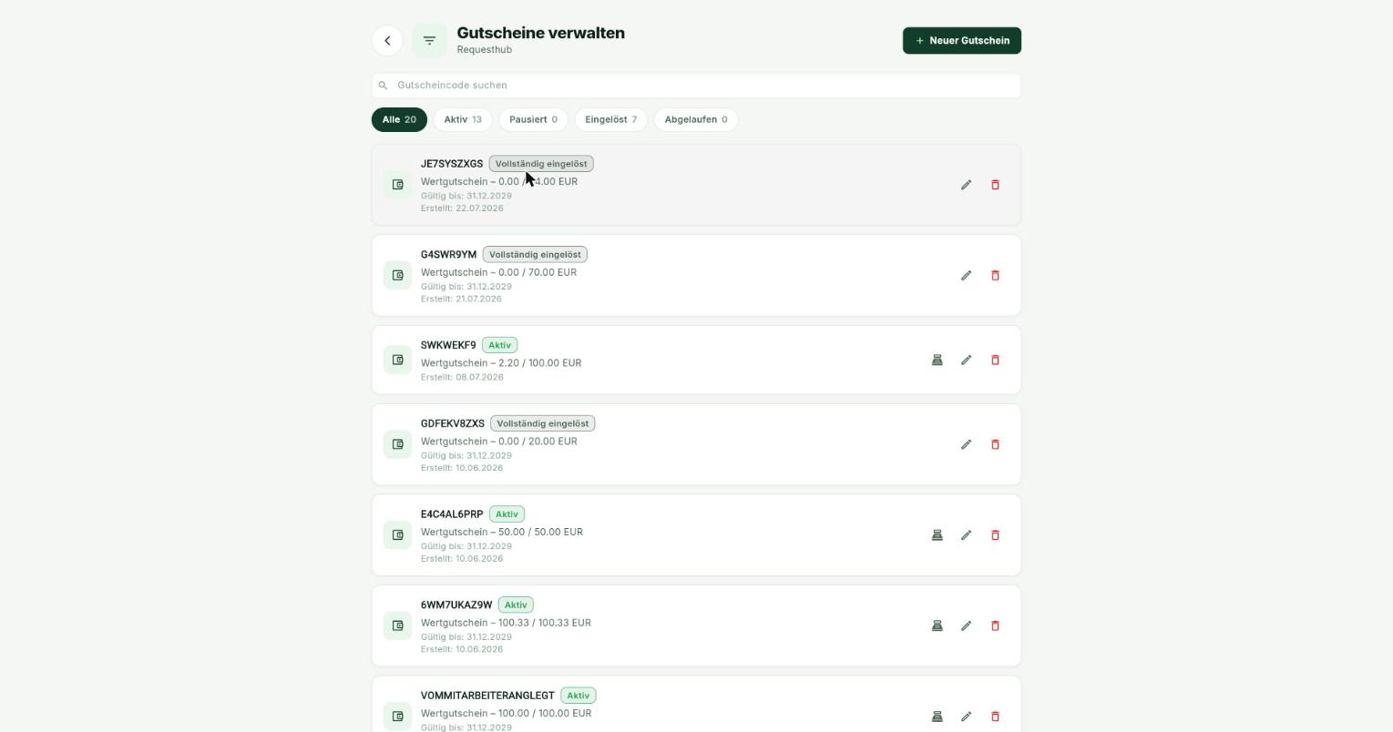Click Vollständig eingelöst badge on G4SWR9YM
This screenshot has height=732, width=1393.
coord(535,254)
